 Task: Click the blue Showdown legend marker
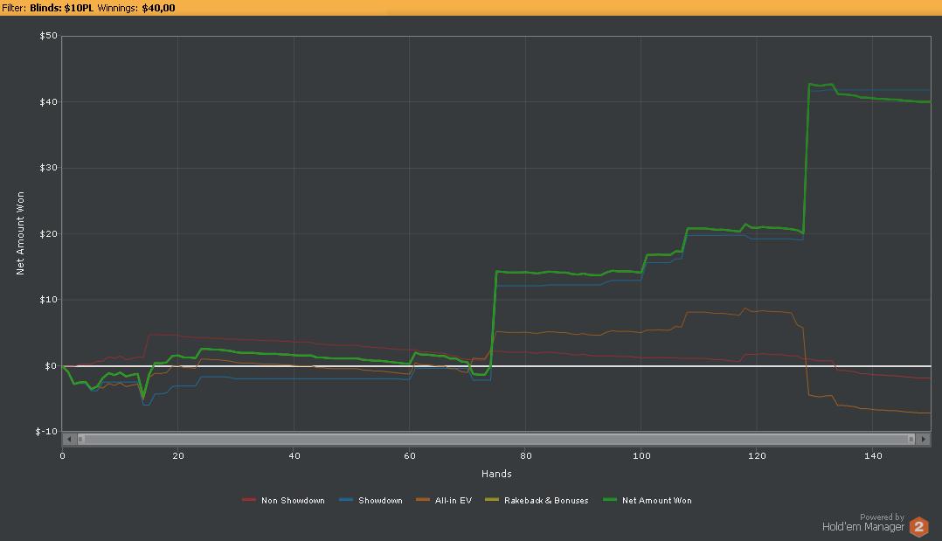click(346, 501)
